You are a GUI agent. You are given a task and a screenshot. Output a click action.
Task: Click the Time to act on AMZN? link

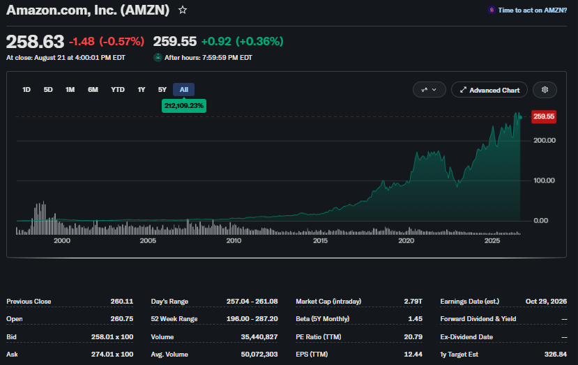(x=532, y=10)
